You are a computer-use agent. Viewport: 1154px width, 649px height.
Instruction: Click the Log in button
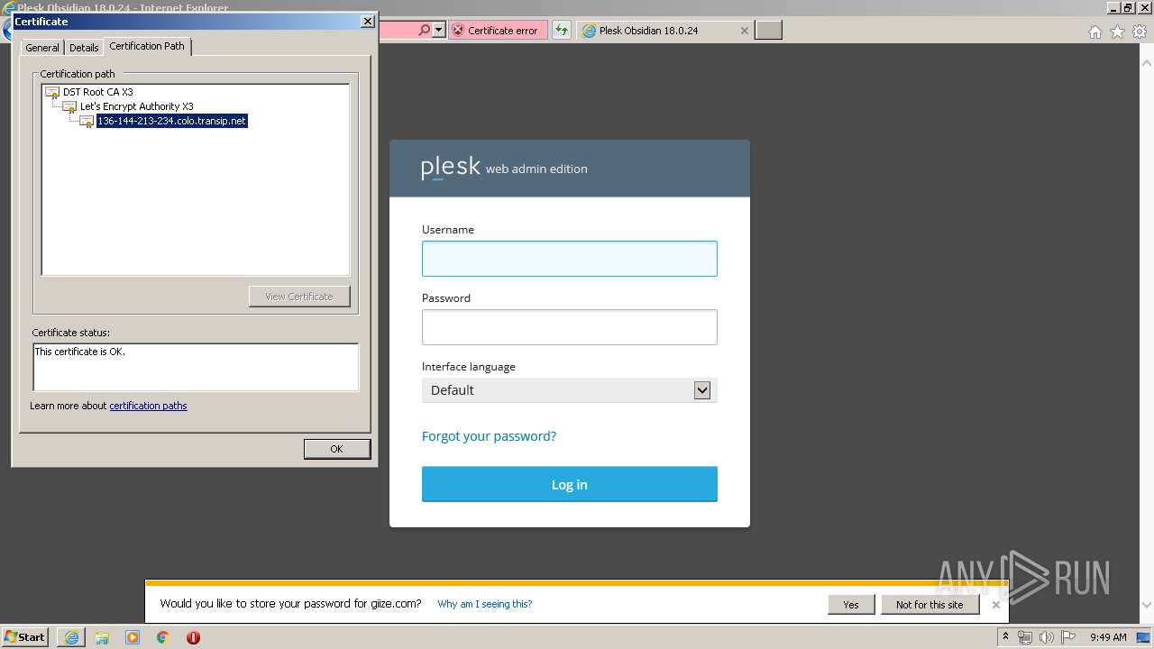[570, 484]
